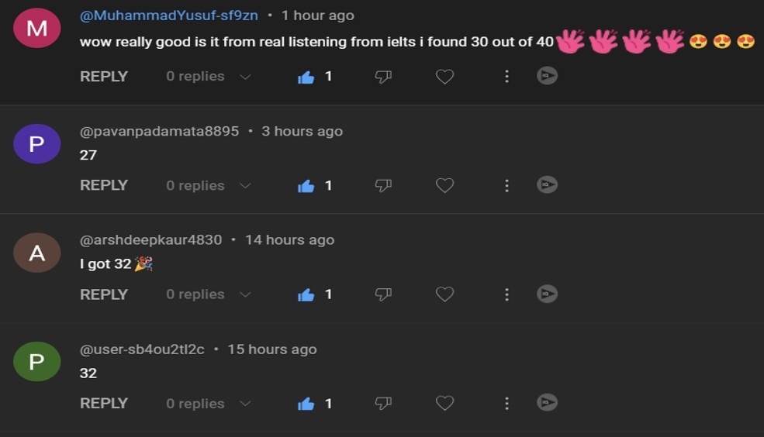Click the round badge icon on MuhammadYusuf's comment
Screen dimensions: 764x437
[547, 76]
